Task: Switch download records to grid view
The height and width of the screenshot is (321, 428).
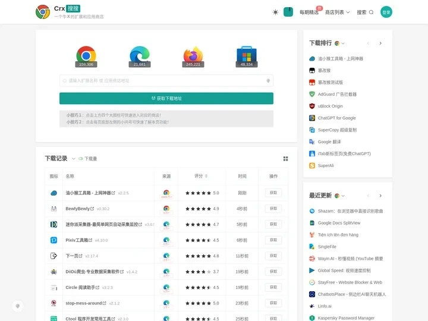Action: 285,159
